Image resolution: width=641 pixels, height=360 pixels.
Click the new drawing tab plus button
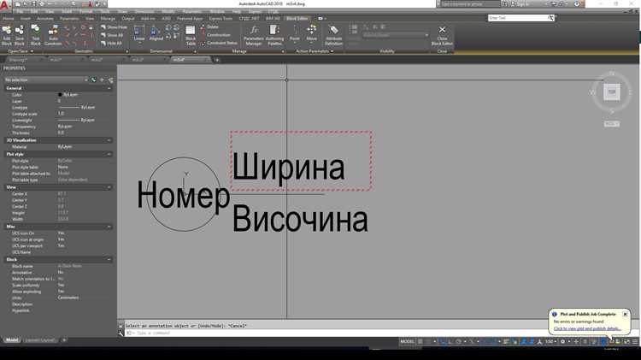click(x=217, y=60)
